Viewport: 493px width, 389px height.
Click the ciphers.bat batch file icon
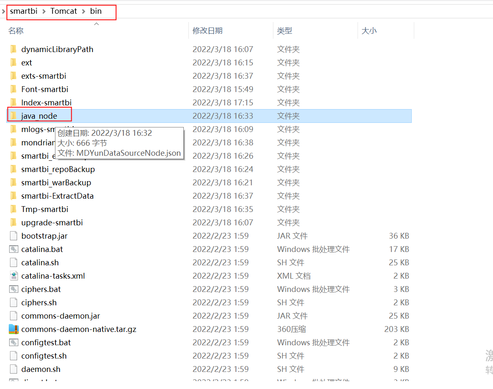pos(13,289)
